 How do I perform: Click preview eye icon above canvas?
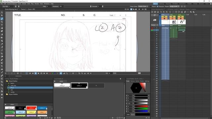[x=143, y=9]
